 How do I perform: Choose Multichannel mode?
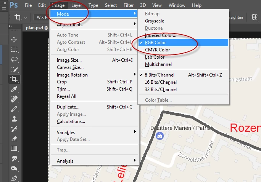pyautogui.click(x=183, y=64)
